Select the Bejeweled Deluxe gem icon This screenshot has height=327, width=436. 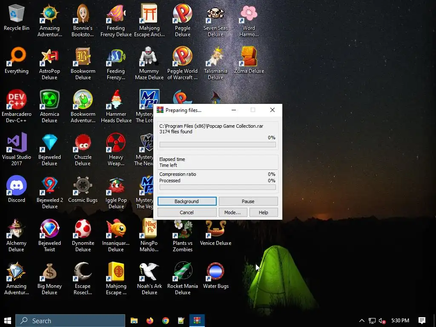[x=49, y=149]
